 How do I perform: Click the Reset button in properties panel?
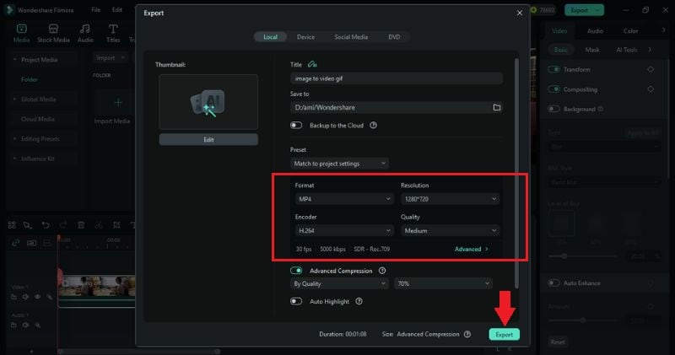pos(558,342)
